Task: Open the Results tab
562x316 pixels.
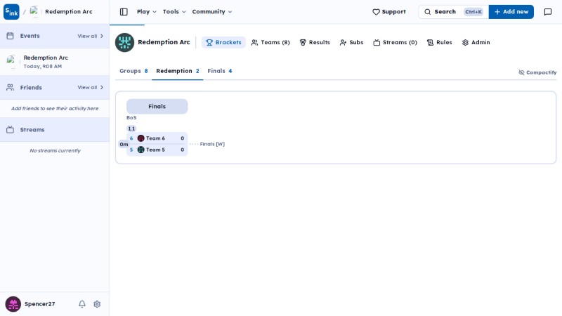Action: [x=315, y=42]
